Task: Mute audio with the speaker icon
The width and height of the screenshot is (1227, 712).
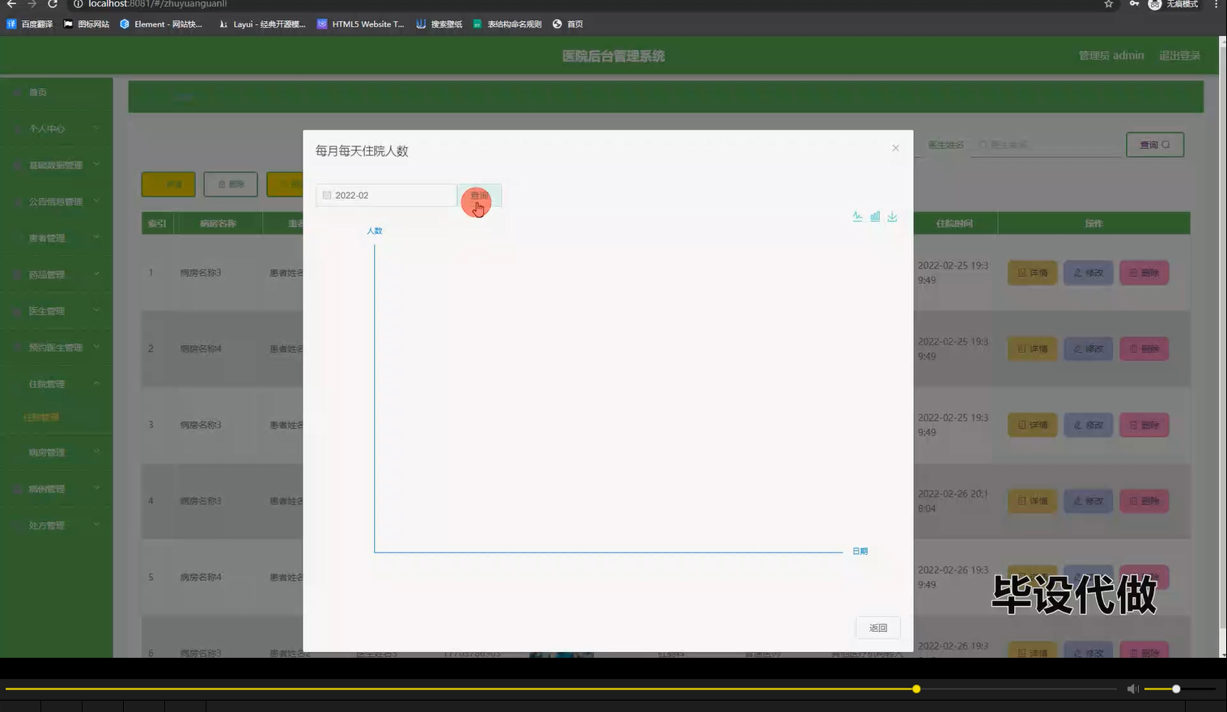Action: (x=1132, y=689)
